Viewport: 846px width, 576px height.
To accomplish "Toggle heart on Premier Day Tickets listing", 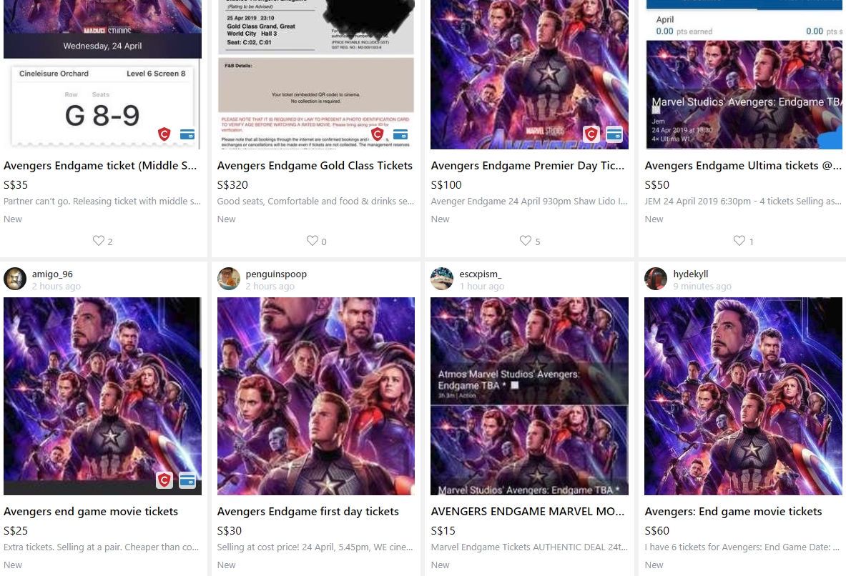I will pyautogui.click(x=526, y=241).
